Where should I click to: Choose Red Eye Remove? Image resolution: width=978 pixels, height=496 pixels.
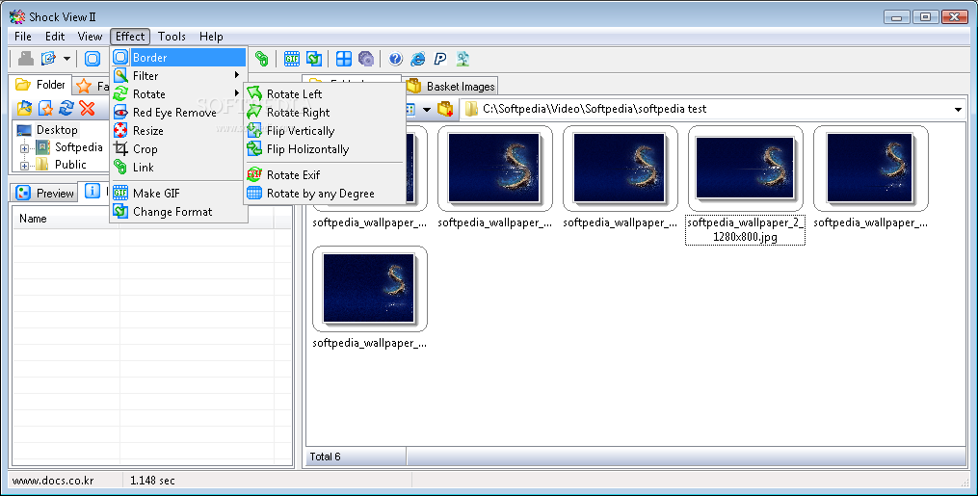(179, 112)
